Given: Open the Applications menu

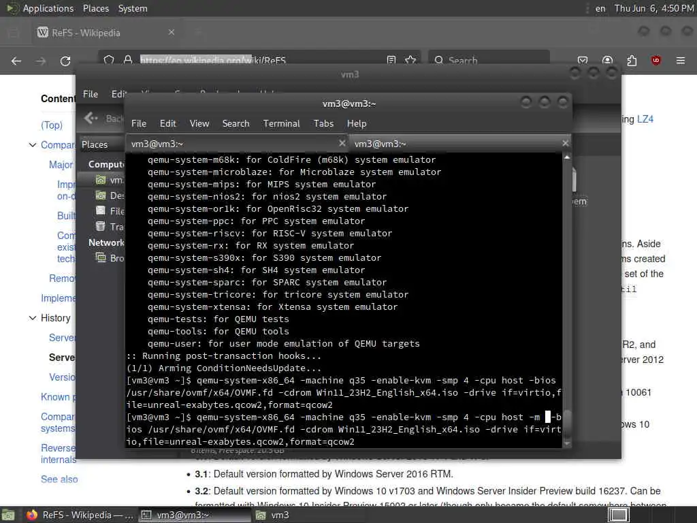Looking at the screenshot, I should [48, 8].
